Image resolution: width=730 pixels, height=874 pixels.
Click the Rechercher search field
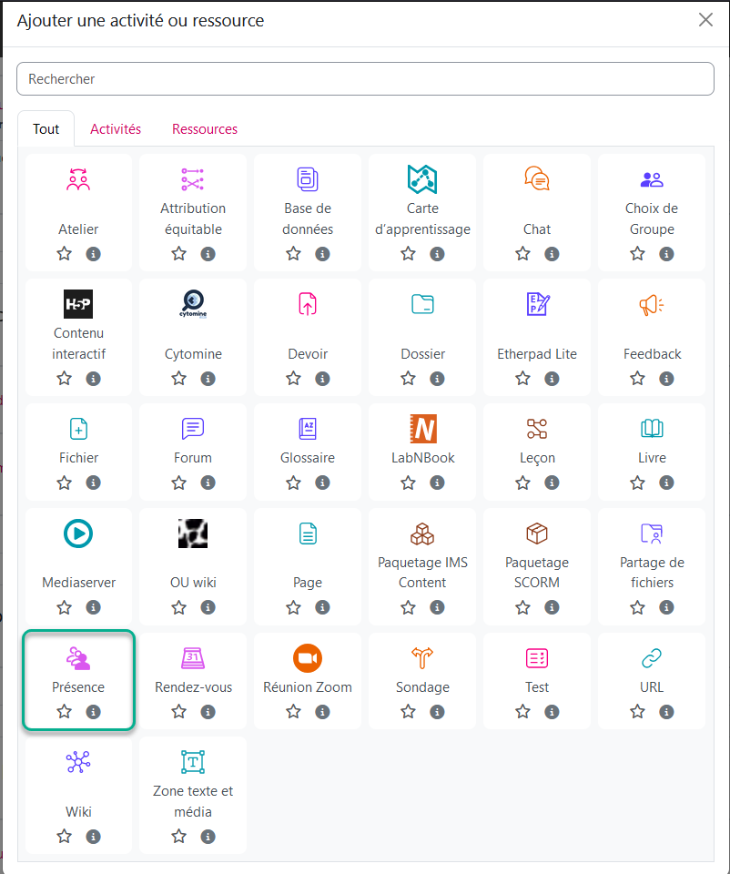[365, 79]
